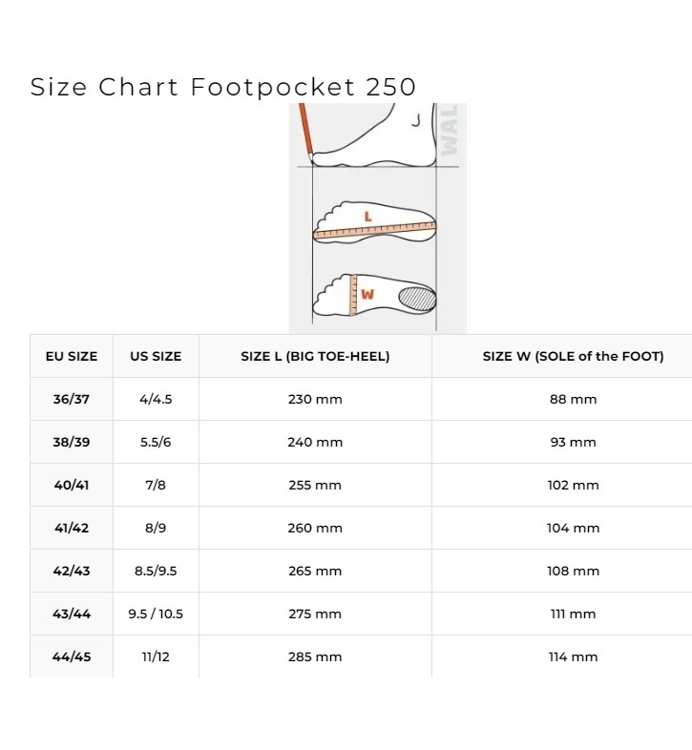The width and height of the screenshot is (692, 750).
Task: Click the SIZE W (SOLE of the FOOT) header
Action: 573,356
